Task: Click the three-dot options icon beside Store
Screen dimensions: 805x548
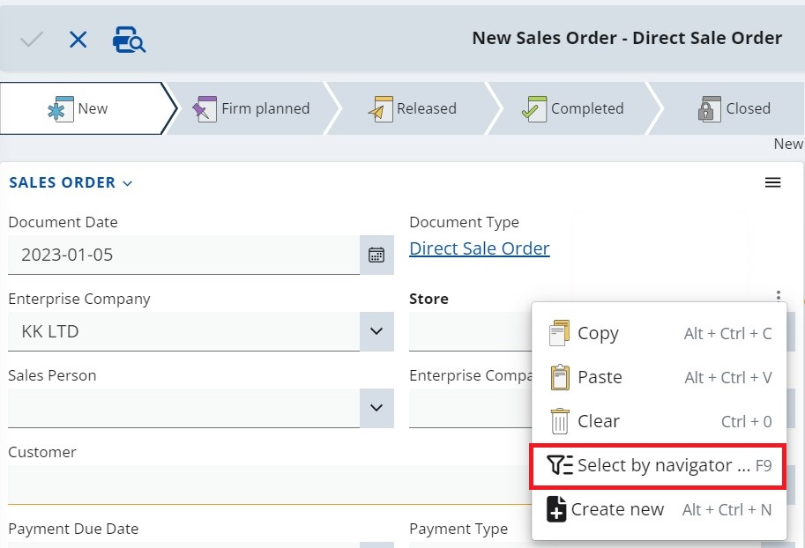Action: (x=778, y=297)
